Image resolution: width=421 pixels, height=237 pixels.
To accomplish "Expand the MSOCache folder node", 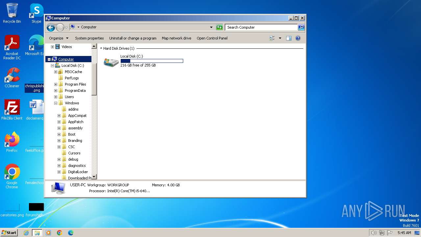I will pos(56,72).
